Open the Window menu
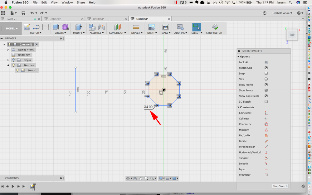312x195 pixels. click(x=67, y=2)
